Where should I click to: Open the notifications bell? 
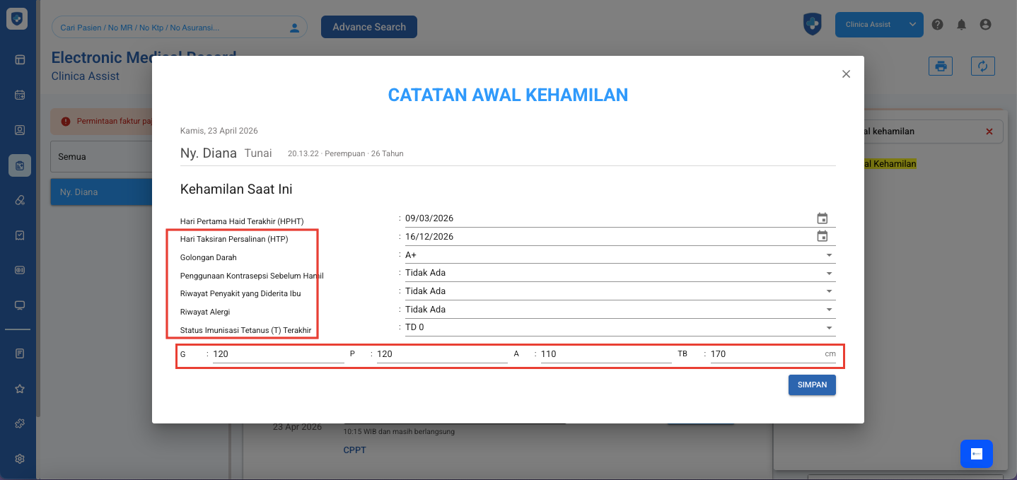pos(961,25)
